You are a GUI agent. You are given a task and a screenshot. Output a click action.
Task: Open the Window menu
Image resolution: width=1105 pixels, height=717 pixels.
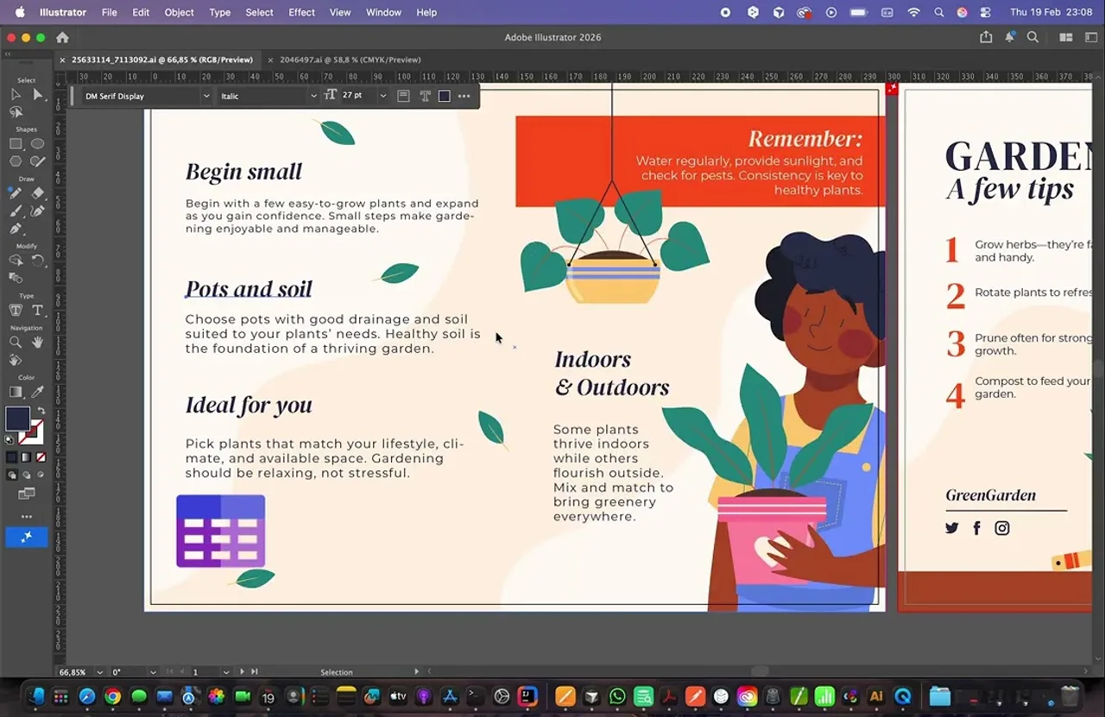coord(383,12)
